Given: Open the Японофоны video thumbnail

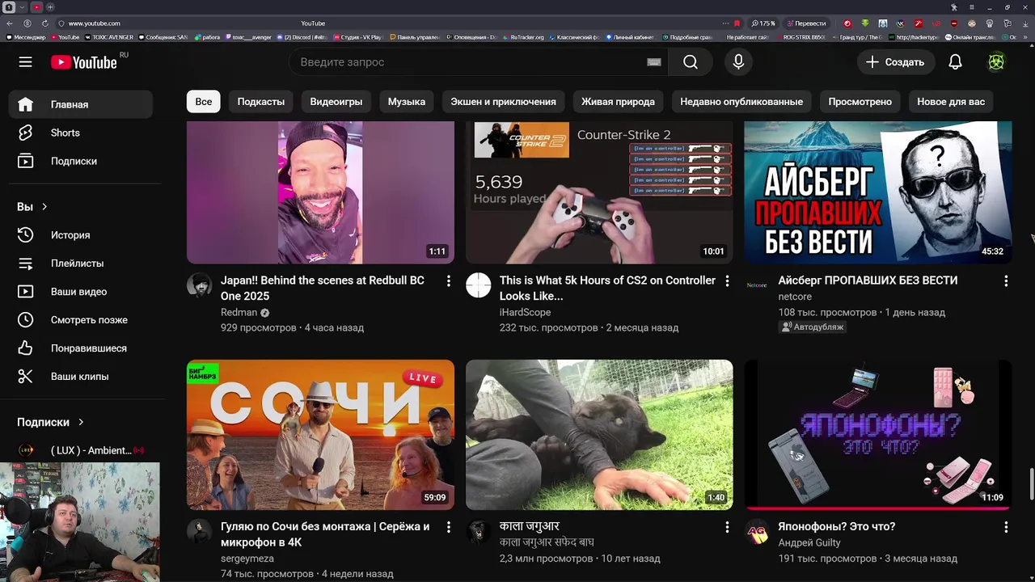Looking at the screenshot, I should [877, 435].
